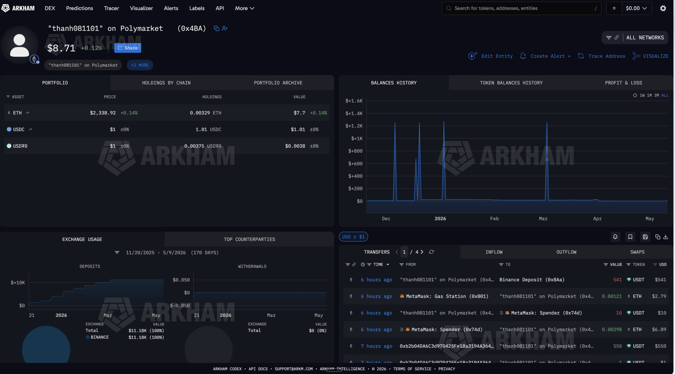Click the BINANCE legend color dot
The image size is (675, 374).
click(88, 337)
